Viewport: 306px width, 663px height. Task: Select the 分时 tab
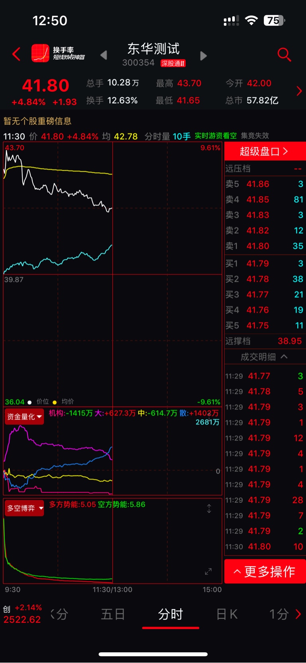[171, 614]
